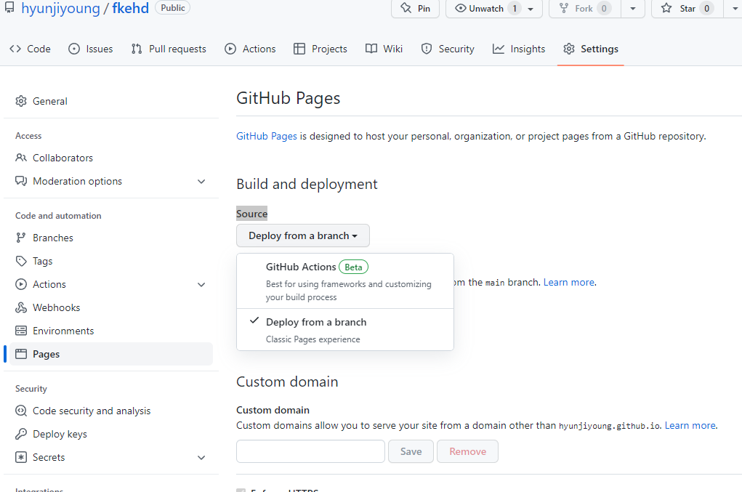The height and width of the screenshot is (492, 742).
Task: Click into the Custom domain text field
Action: 310,451
